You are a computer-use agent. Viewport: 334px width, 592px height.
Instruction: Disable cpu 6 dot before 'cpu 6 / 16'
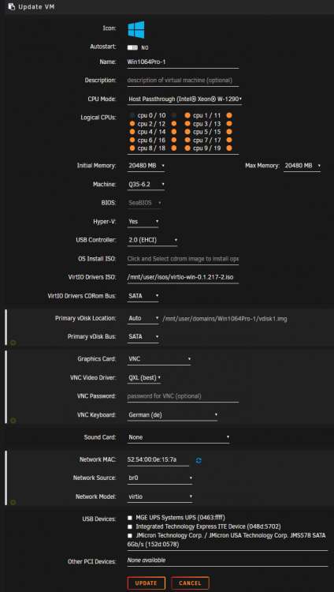coord(132,140)
